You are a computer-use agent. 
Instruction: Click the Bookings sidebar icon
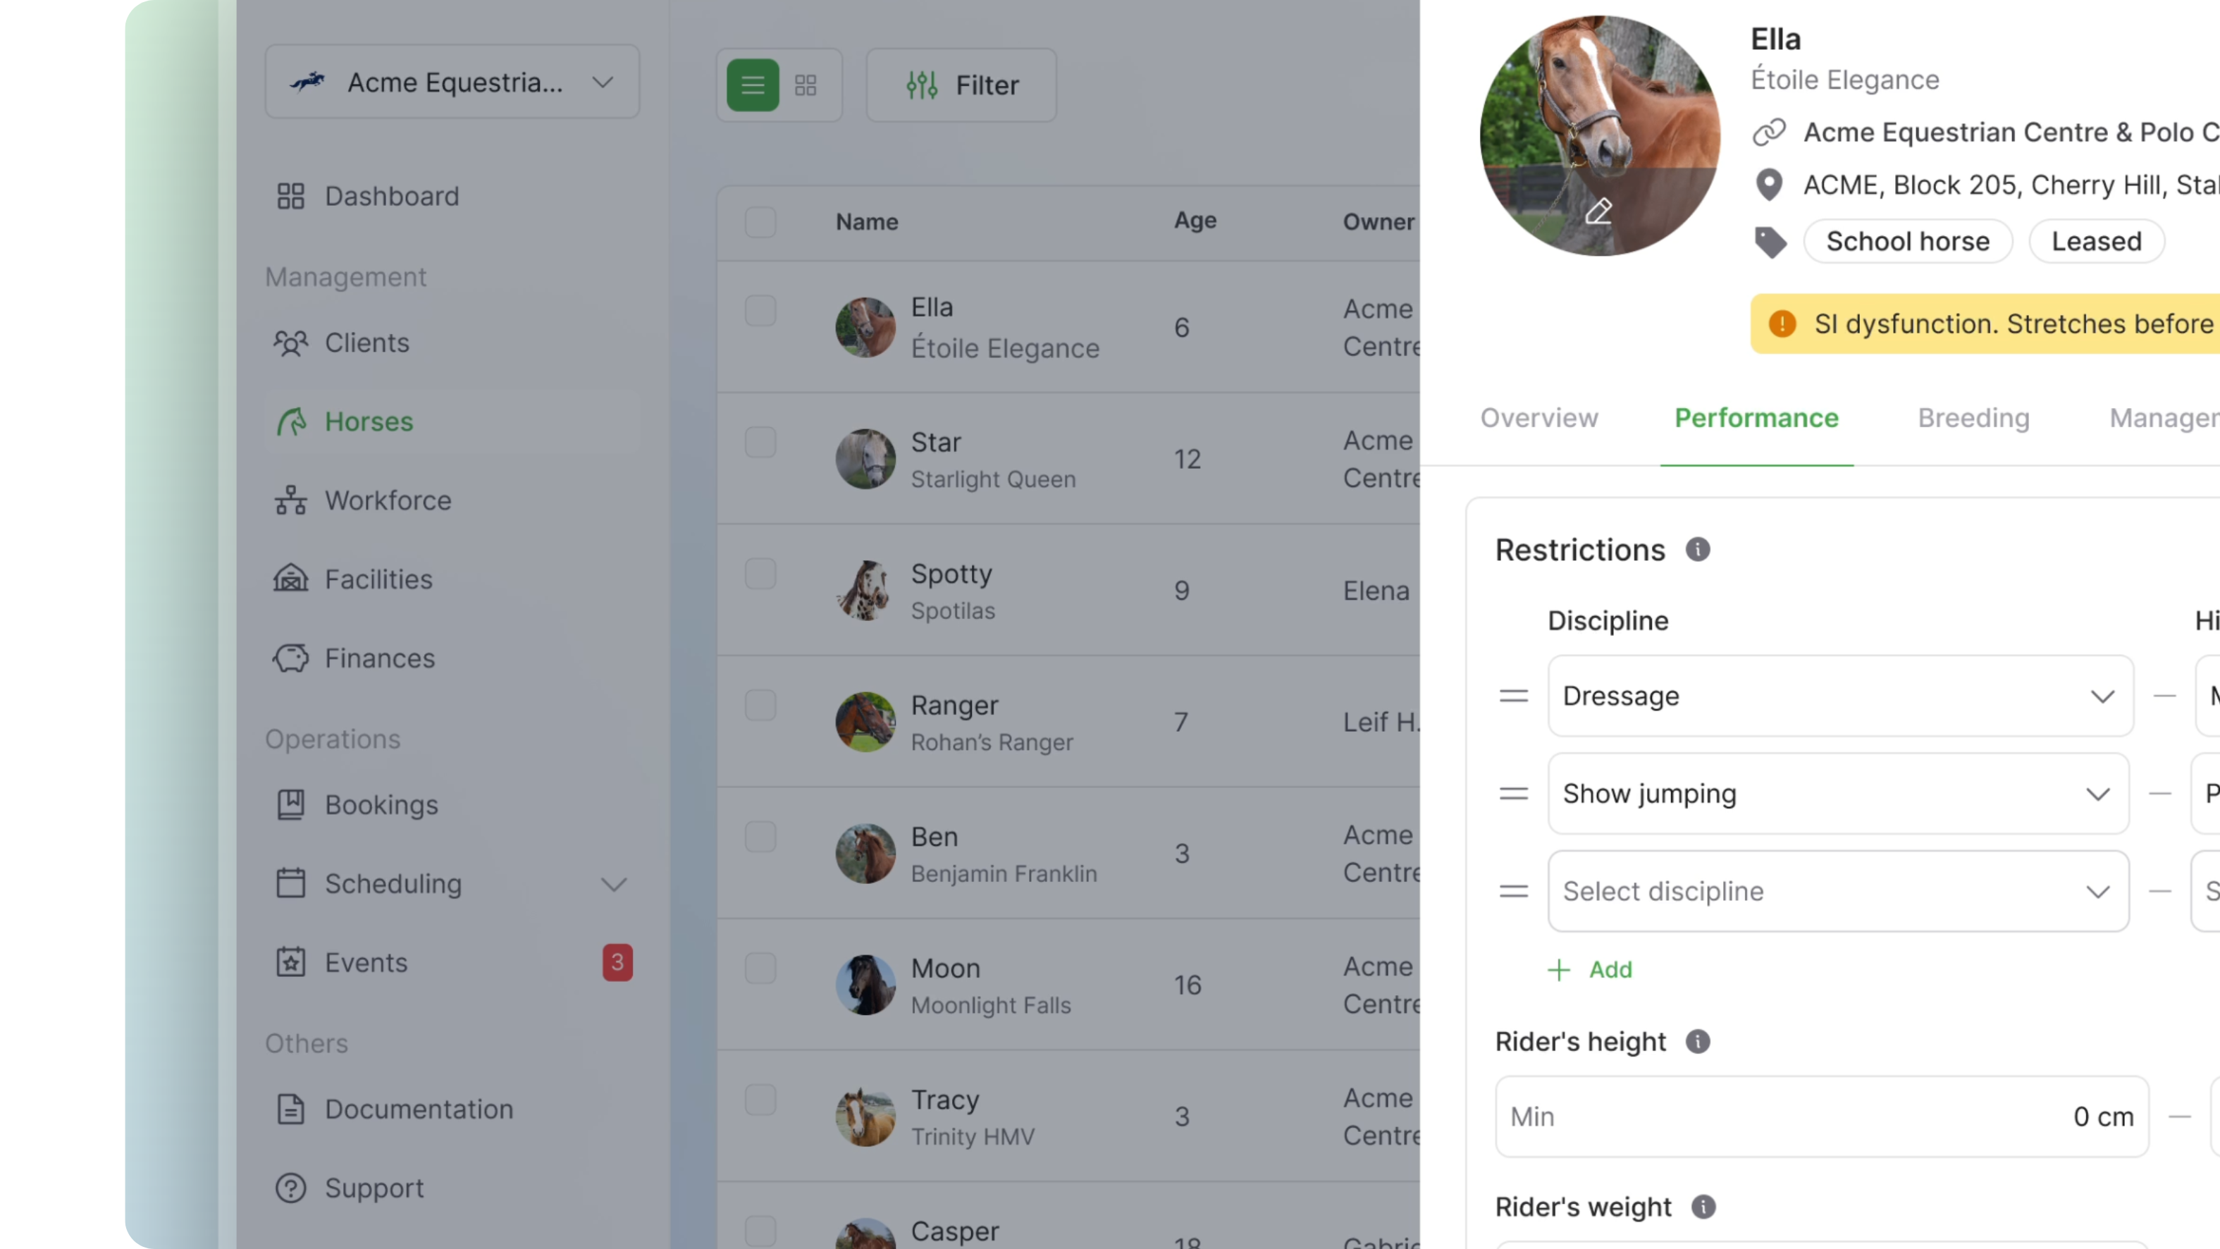click(290, 804)
